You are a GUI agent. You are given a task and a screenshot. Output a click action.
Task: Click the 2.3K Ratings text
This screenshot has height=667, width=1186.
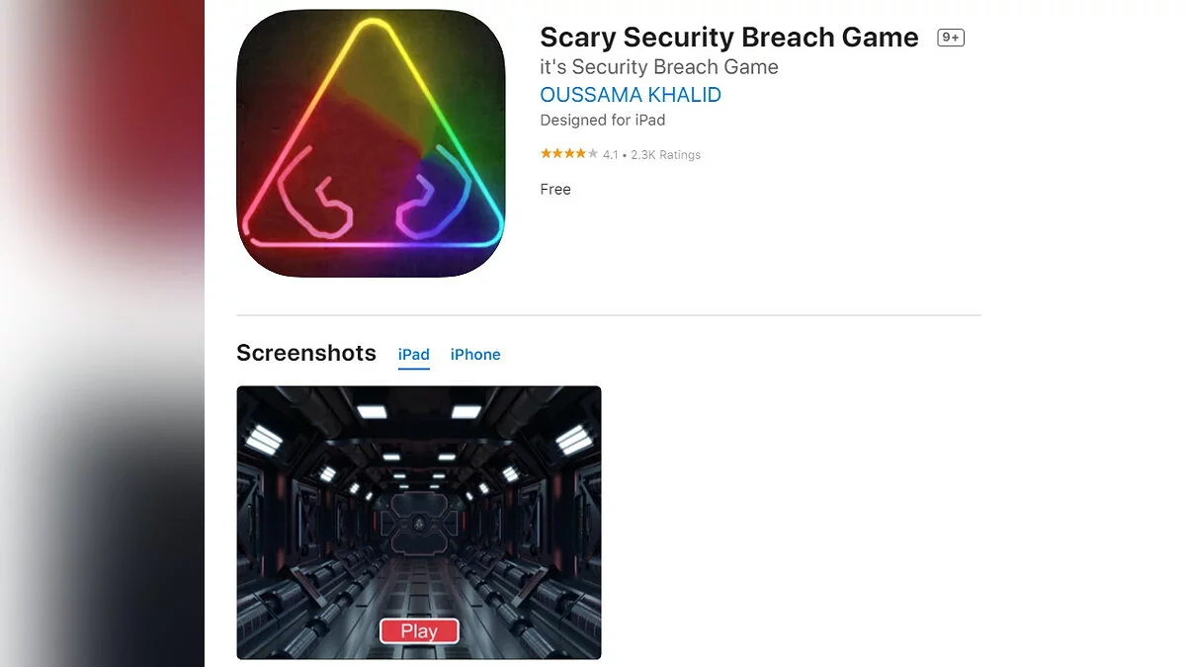[x=666, y=155]
